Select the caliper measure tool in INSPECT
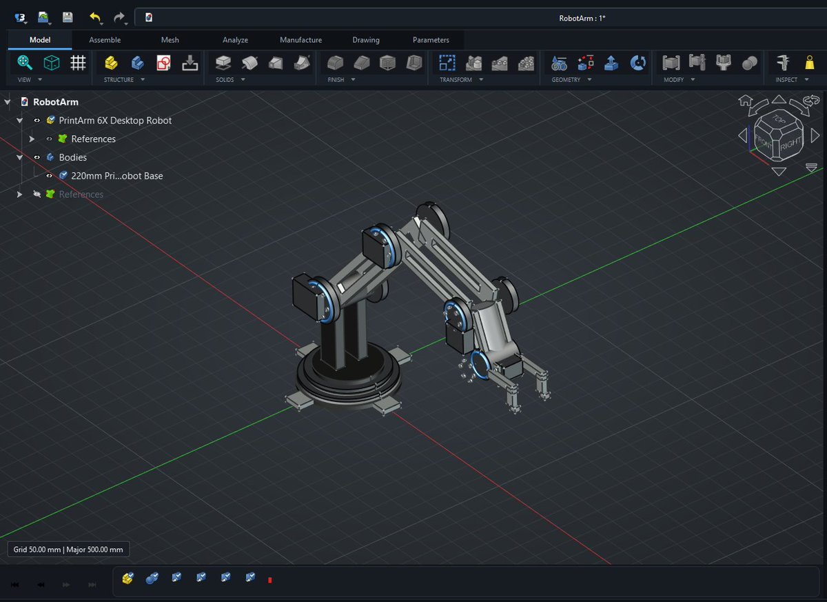 point(783,63)
